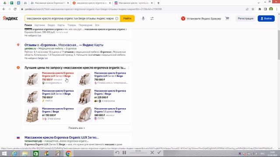Start voice search with the microphone icon
Image resolution: width=280 pixels, height=157 pixels.
coord(143,18)
